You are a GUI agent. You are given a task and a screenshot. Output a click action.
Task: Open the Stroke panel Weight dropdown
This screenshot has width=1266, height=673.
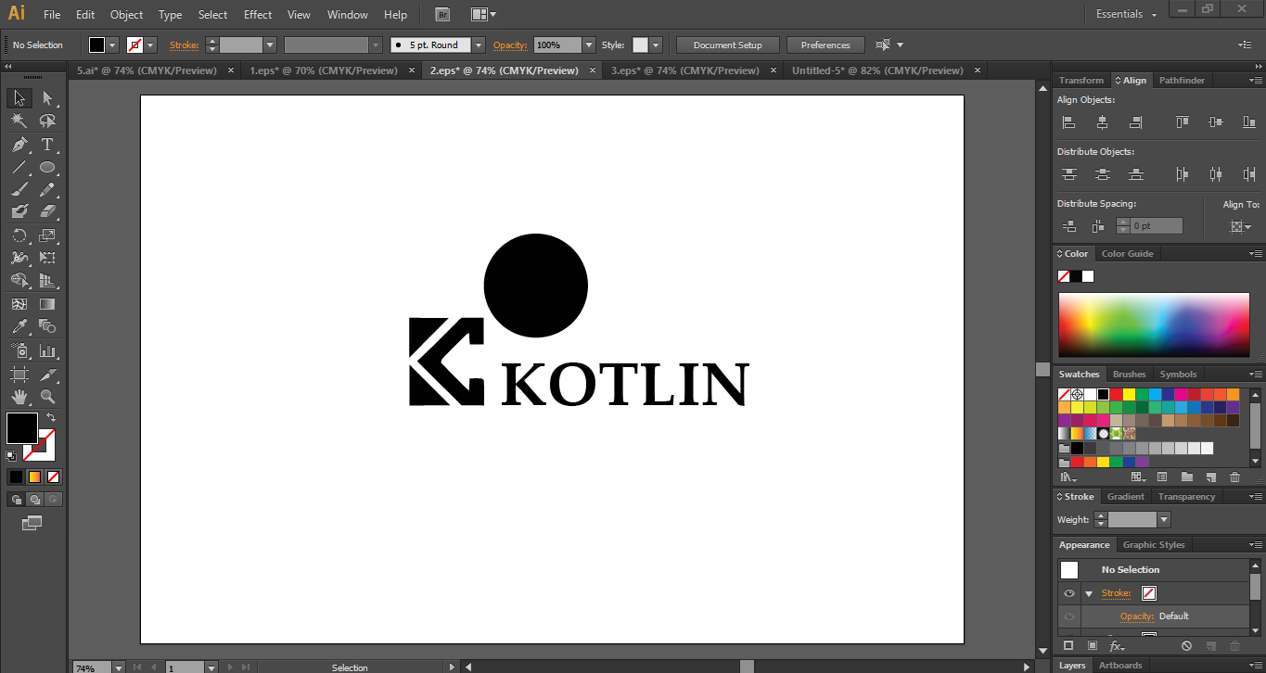(1164, 520)
